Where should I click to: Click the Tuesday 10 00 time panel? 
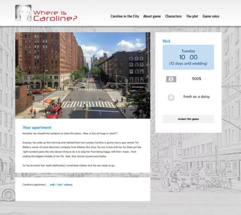point(188,57)
